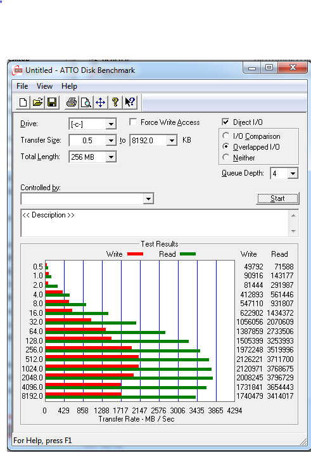Screen dimensions: 311x452
Task: Click the New document toolbar icon
Action: [x=23, y=102]
